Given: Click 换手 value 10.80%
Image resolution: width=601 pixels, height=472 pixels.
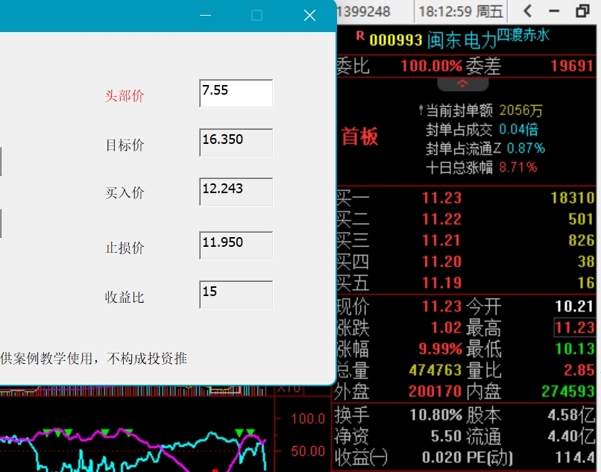Looking at the screenshot, I should point(436,415).
